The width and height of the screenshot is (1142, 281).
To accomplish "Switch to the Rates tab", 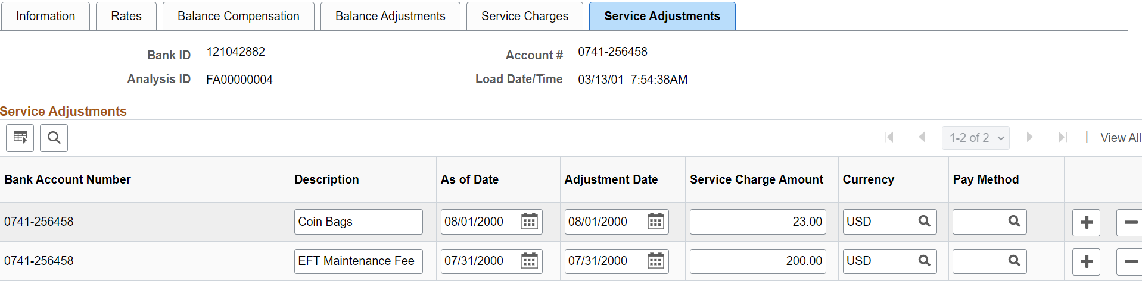I will click(x=126, y=16).
